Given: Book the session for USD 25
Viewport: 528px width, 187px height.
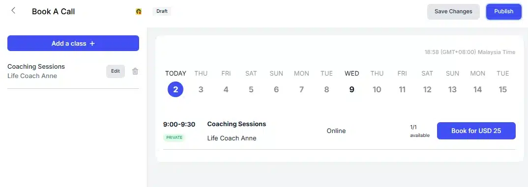Looking at the screenshot, I should 476,131.
